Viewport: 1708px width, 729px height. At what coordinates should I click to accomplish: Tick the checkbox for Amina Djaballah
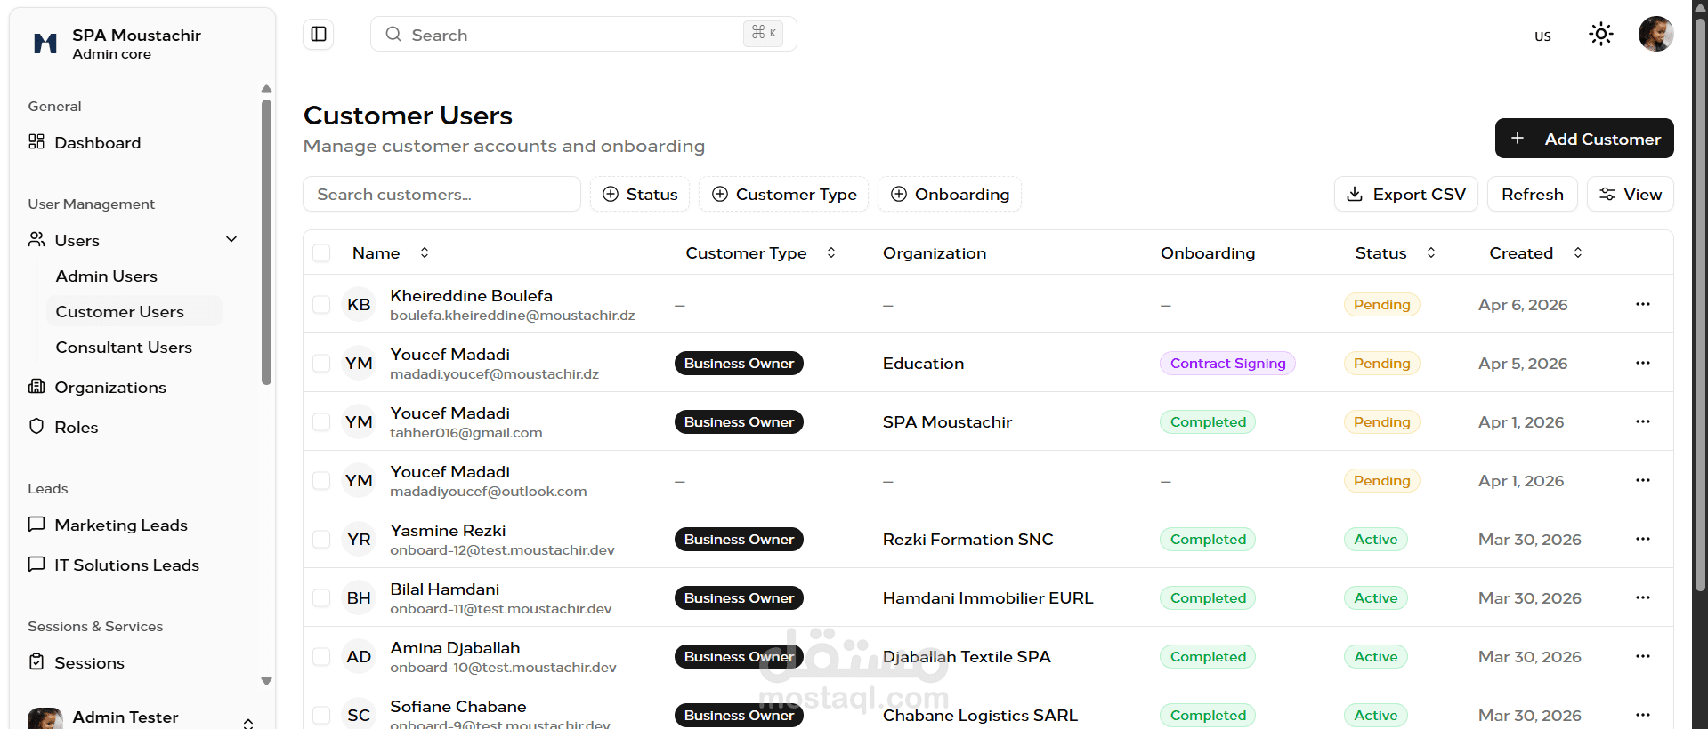coord(321,657)
